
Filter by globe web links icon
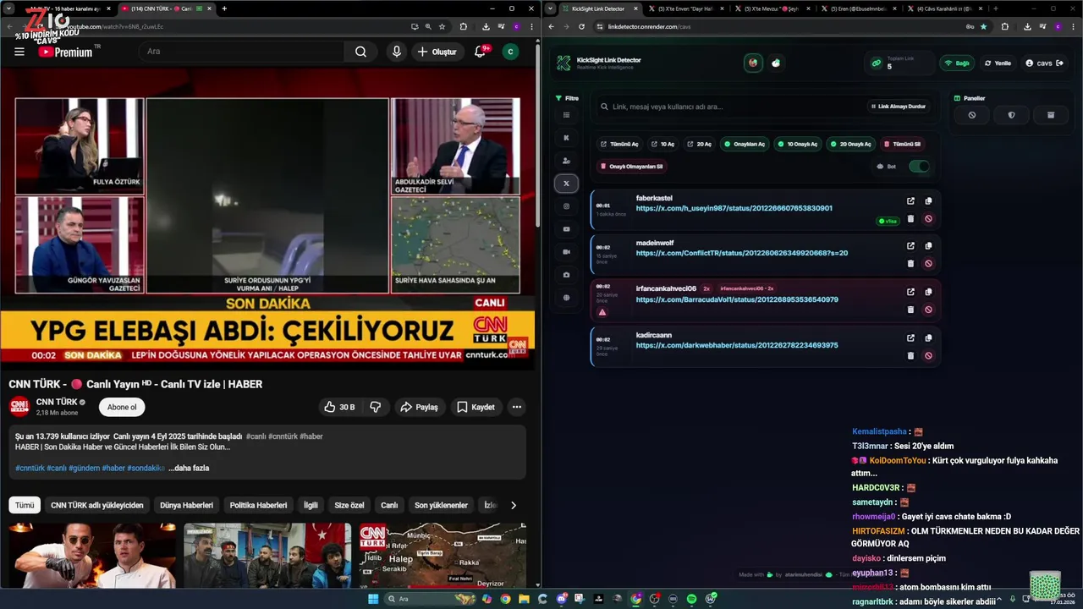coord(566,298)
